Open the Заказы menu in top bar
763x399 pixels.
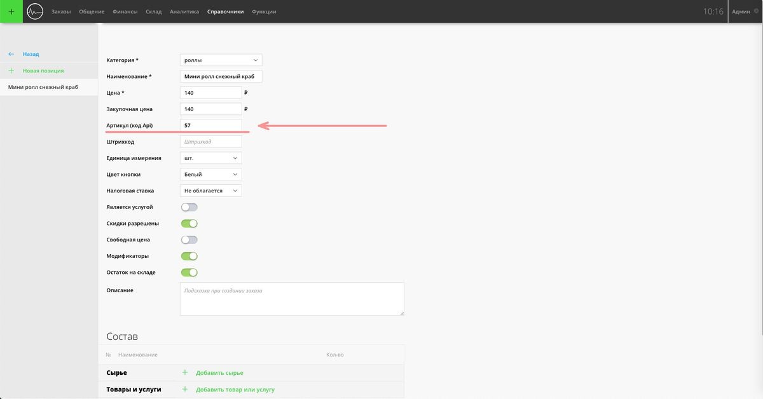pyautogui.click(x=61, y=11)
